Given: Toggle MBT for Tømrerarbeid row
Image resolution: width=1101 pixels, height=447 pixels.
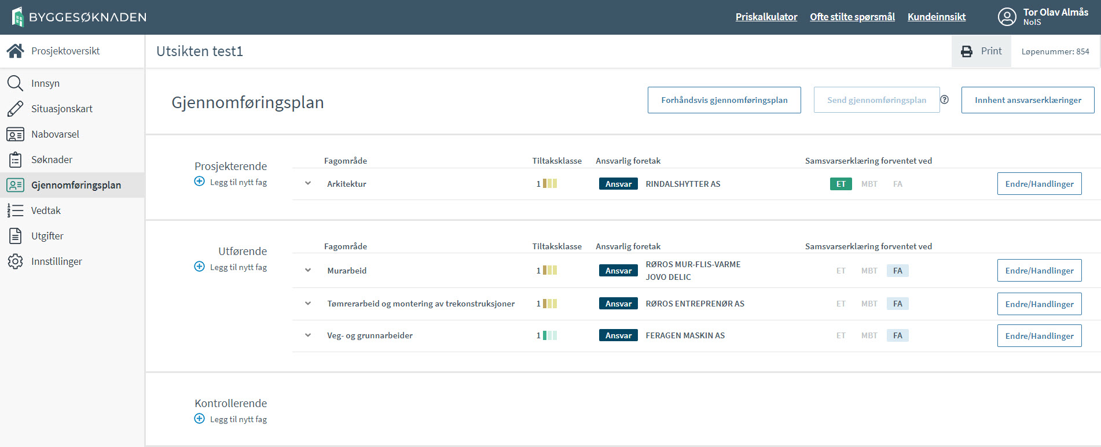Looking at the screenshot, I should point(869,304).
